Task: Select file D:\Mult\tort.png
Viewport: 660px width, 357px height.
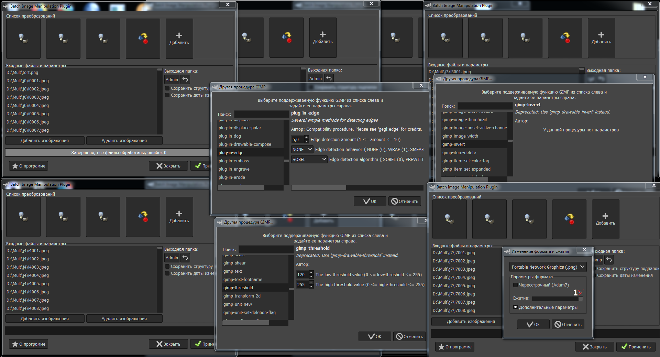Action: [x=81, y=73]
